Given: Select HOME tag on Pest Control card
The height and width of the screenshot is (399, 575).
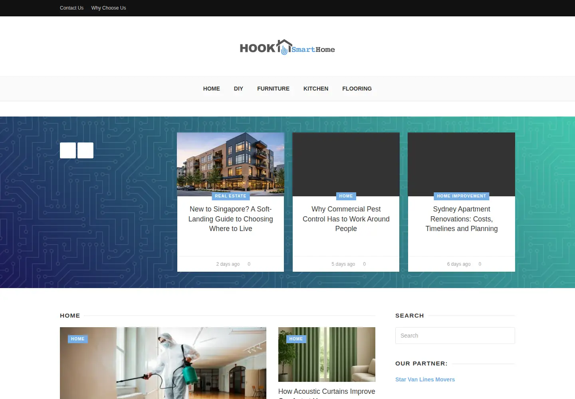Looking at the screenshot, I should (x=346, y=196).
